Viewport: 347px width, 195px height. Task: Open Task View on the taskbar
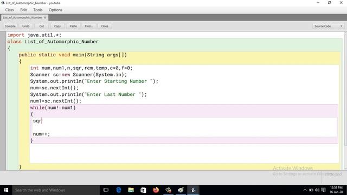(x=106, y=190)
